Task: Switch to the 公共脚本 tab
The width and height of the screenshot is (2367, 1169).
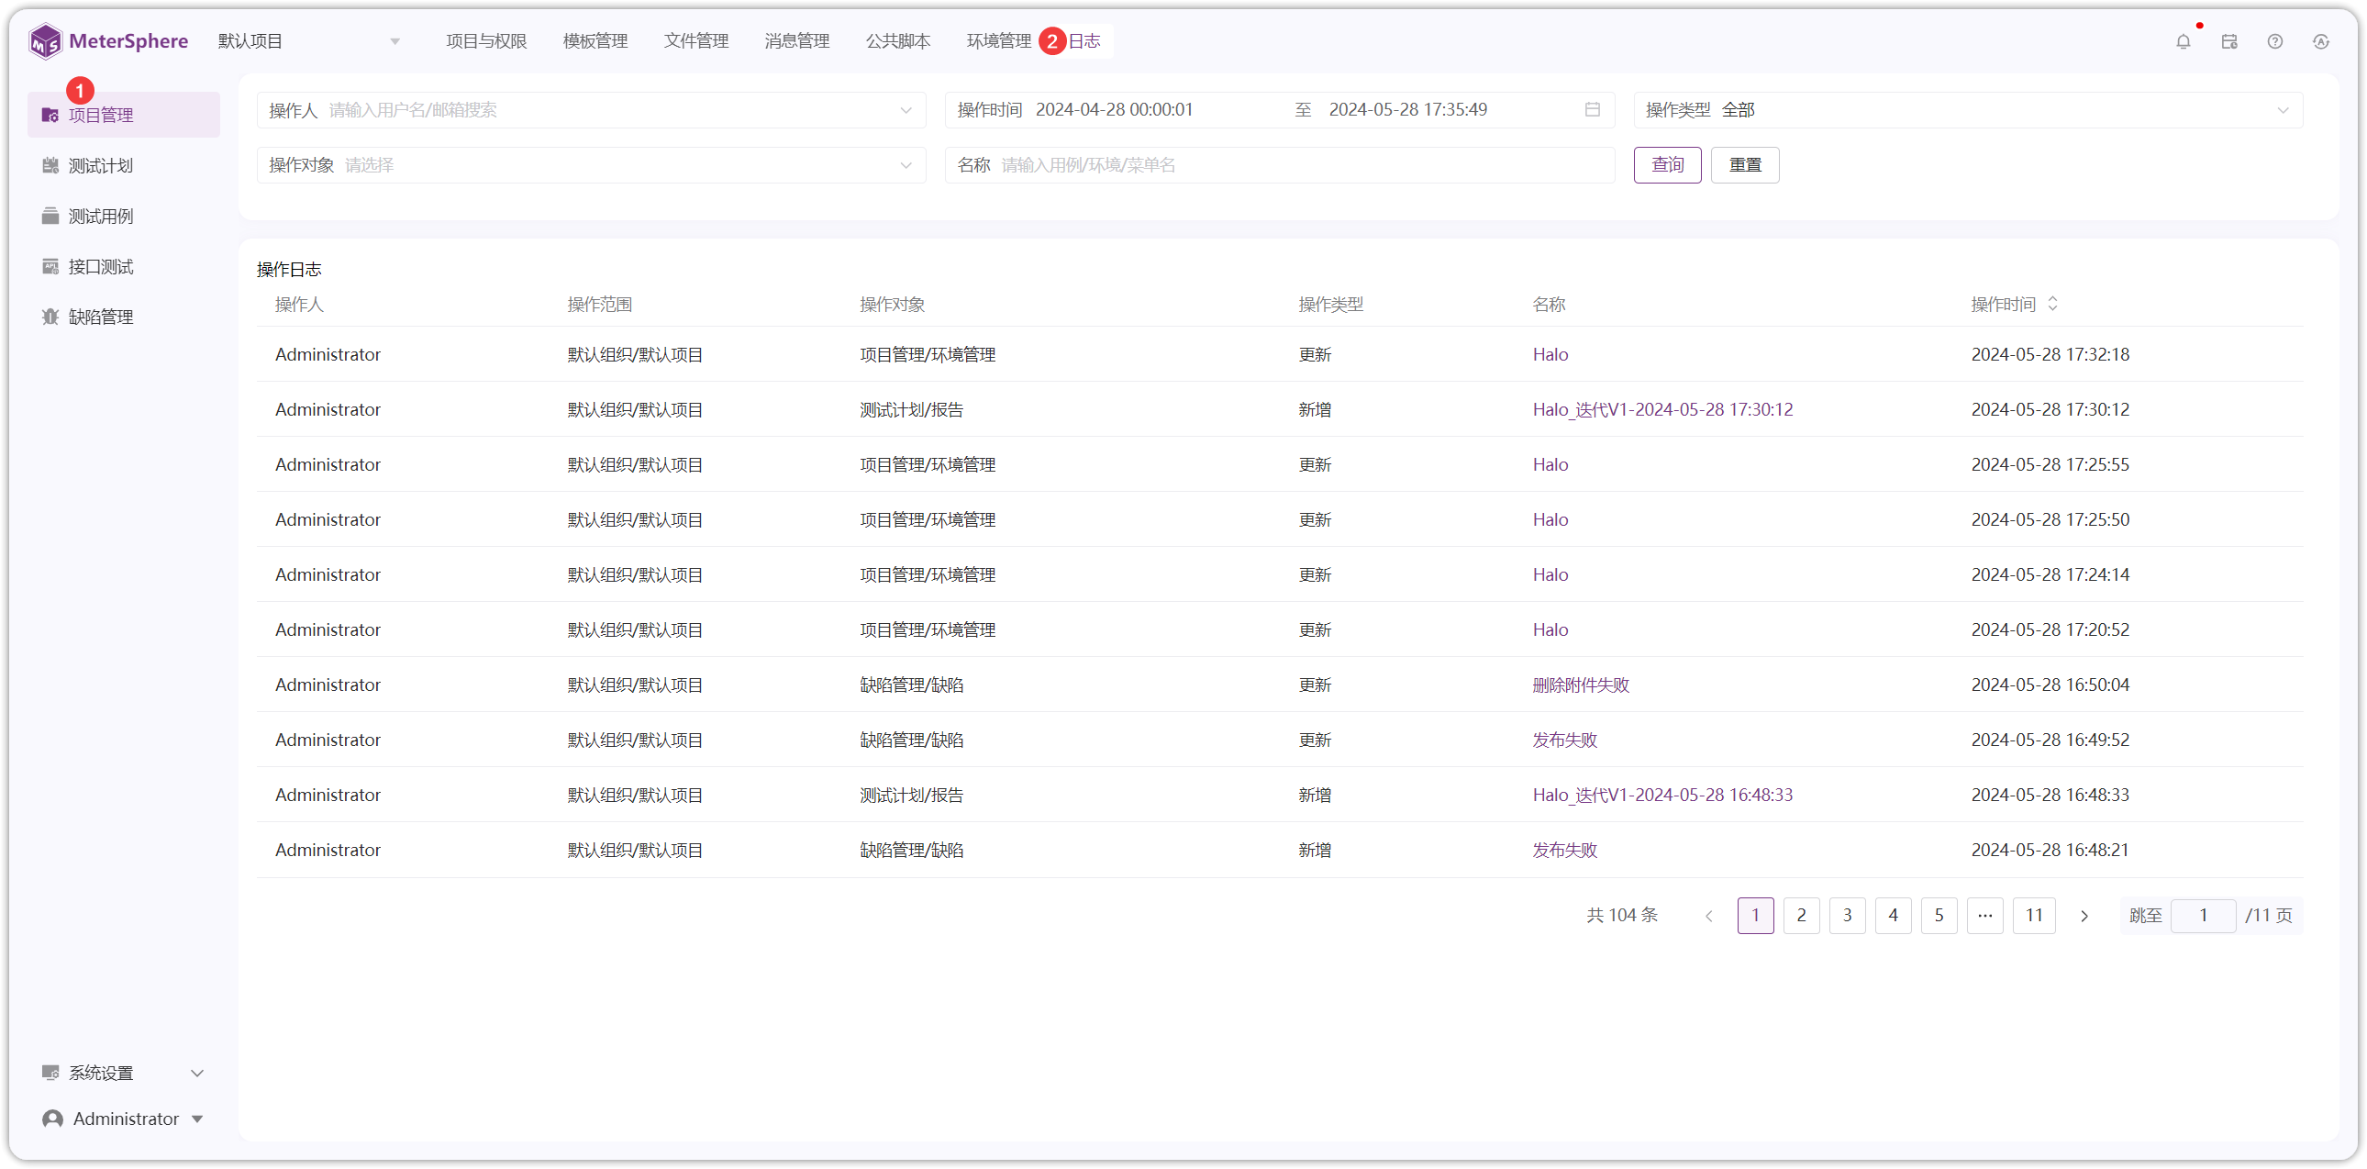Action: (898, 41)
